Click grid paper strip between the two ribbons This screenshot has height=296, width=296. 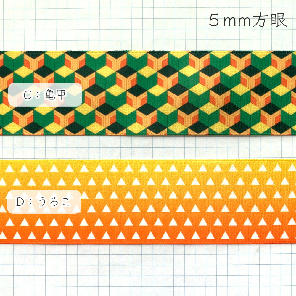tap(148, 147)
